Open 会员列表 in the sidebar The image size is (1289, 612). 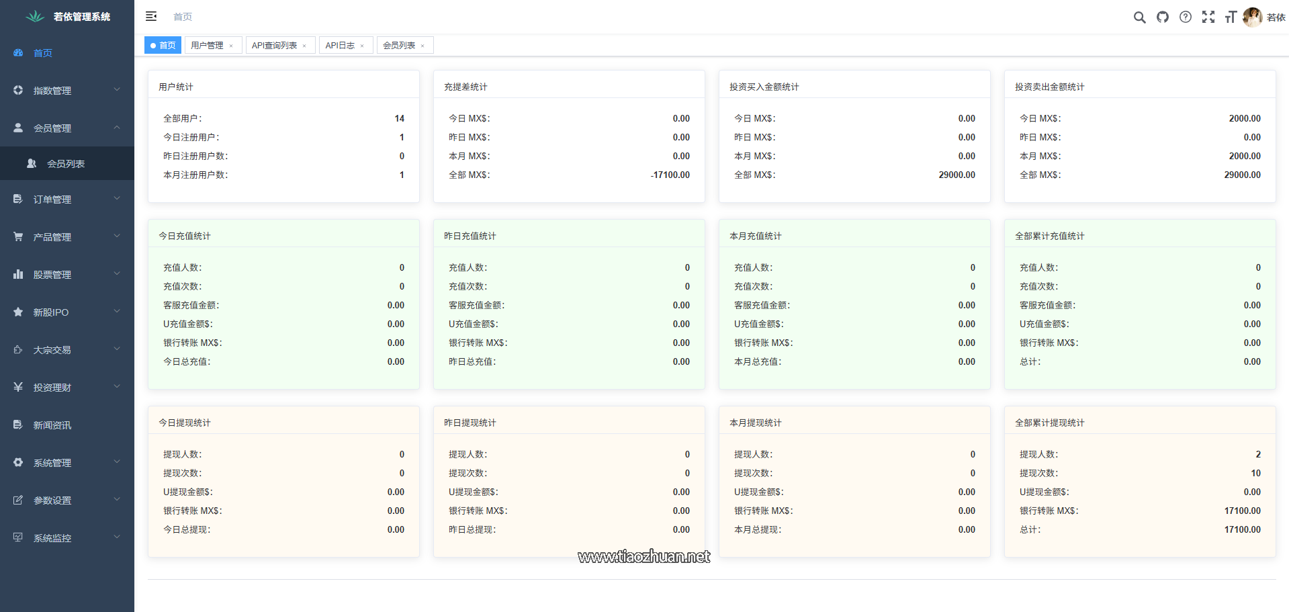click(66, 163)
